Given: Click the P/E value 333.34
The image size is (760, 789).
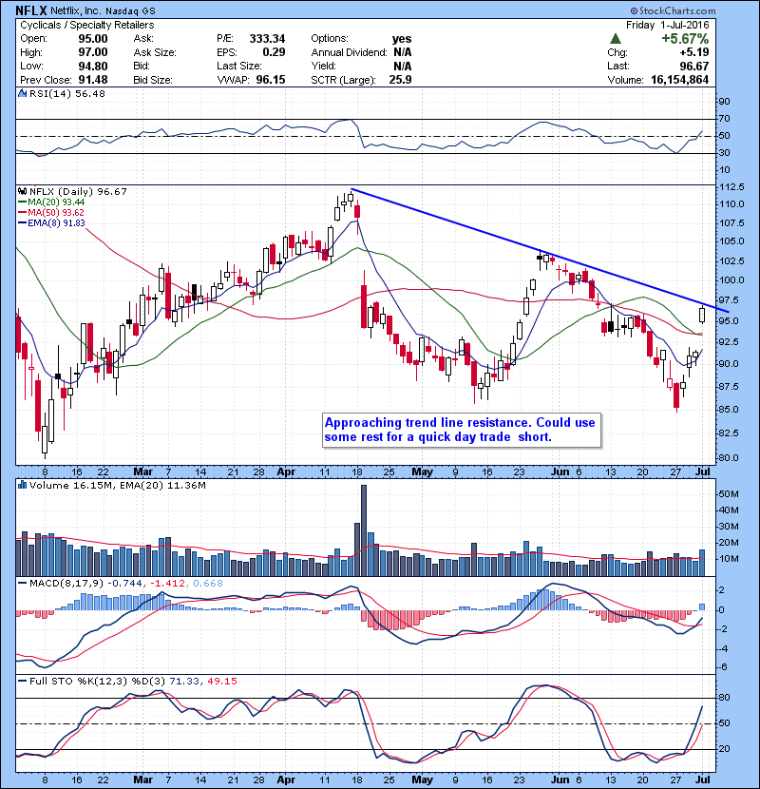Looking at the screenshot, I should 267,39.
